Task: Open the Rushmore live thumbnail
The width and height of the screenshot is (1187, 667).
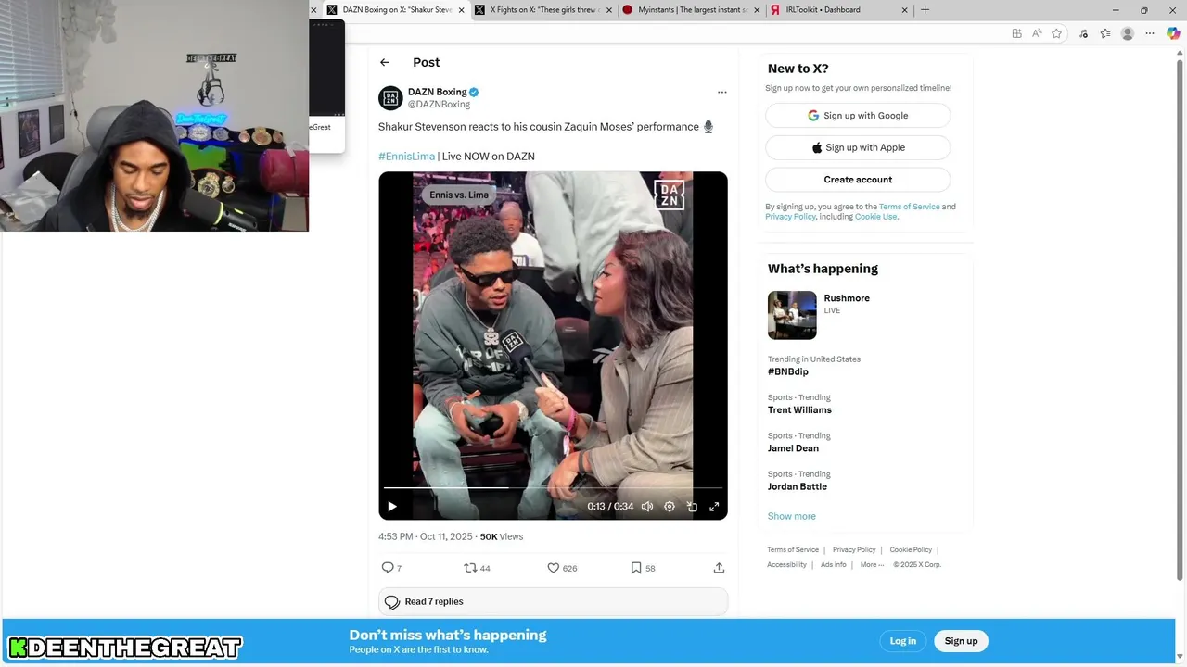Action: (792, 315)
